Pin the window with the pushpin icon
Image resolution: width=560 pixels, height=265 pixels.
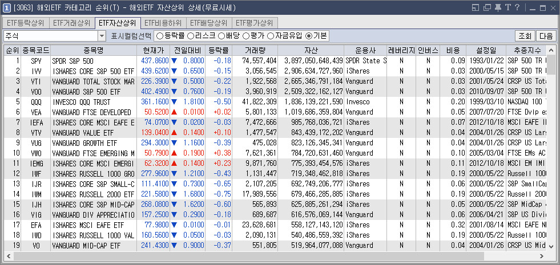tap(498, 7)
